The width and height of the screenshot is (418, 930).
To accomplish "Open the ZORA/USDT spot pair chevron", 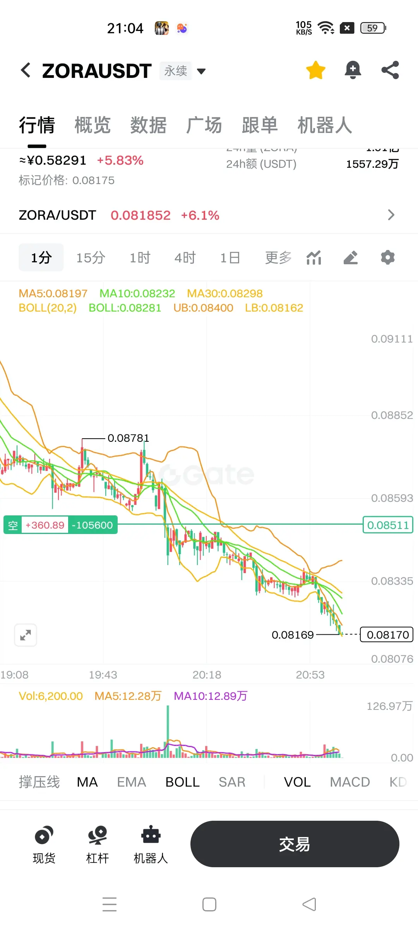I will click(x=391, y=215).
